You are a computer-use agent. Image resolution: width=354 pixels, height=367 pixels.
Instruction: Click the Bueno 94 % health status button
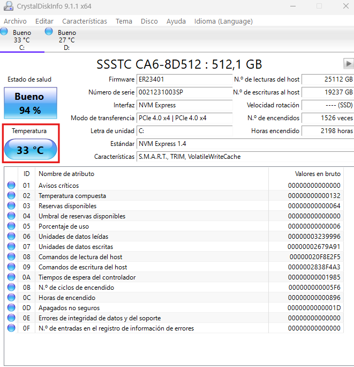(31, 103)
